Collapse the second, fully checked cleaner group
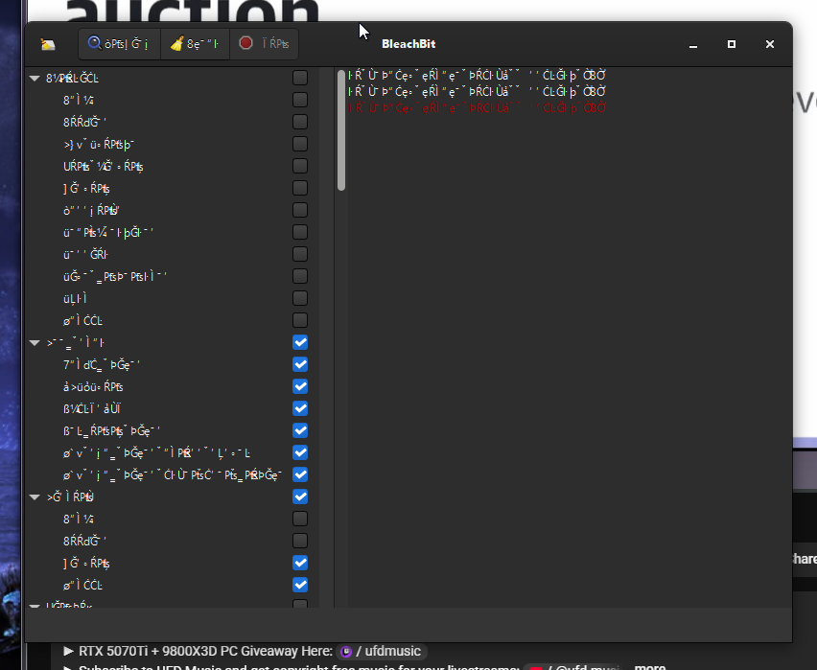Screen dimensions: 817x670 coord(35,342)
